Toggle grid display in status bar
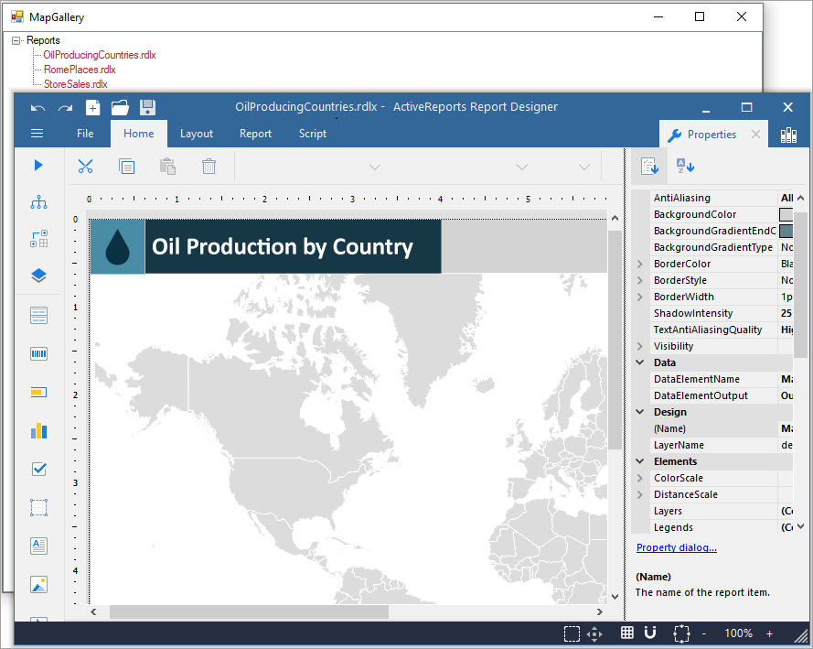 point(626,633)
